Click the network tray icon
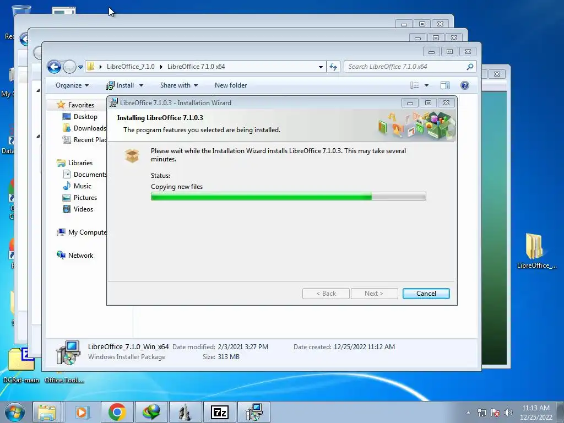The height and width of the screenshot is (423, 564). [481, 413]
